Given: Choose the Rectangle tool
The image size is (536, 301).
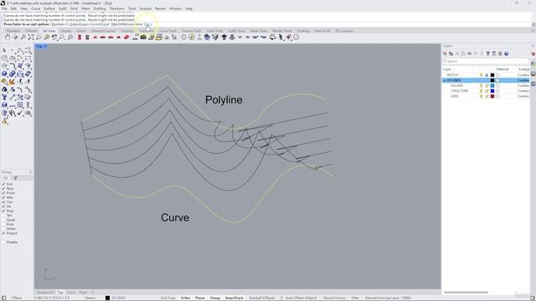Looking at the screenshot, I should pos(28,58).
